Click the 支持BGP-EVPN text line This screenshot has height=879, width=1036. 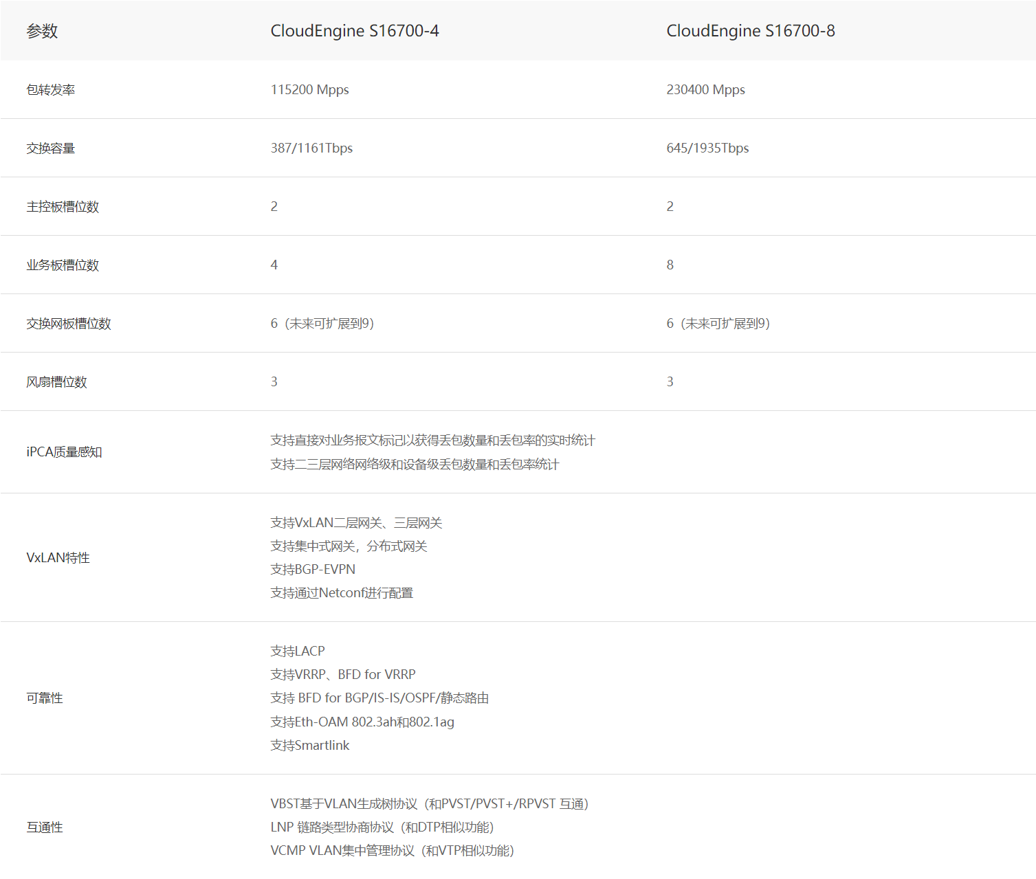[313, 569]
